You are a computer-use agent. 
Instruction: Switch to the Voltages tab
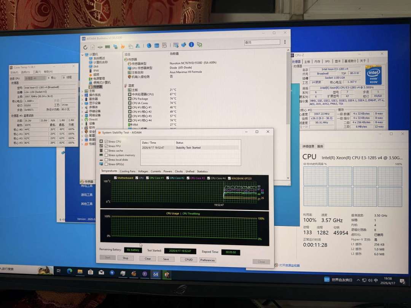click(143, 171)
